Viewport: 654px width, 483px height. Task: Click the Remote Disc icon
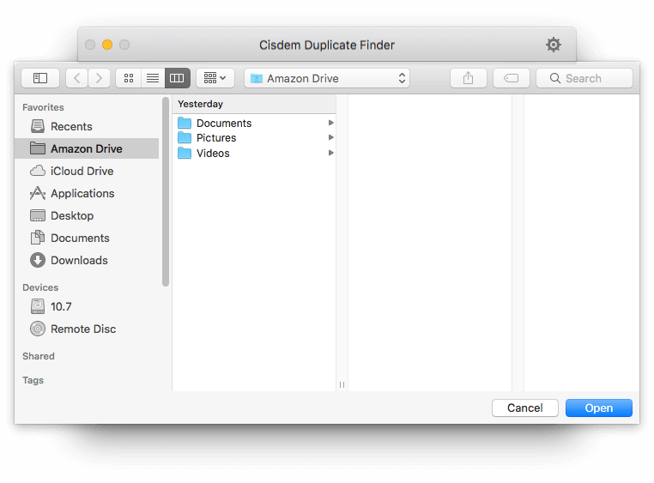point(38,329)
